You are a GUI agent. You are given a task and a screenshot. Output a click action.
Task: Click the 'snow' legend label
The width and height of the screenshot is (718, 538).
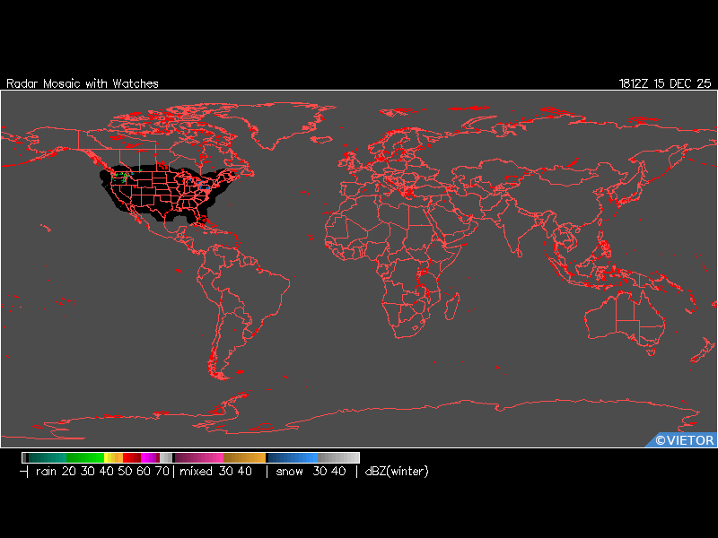(289, 472)
